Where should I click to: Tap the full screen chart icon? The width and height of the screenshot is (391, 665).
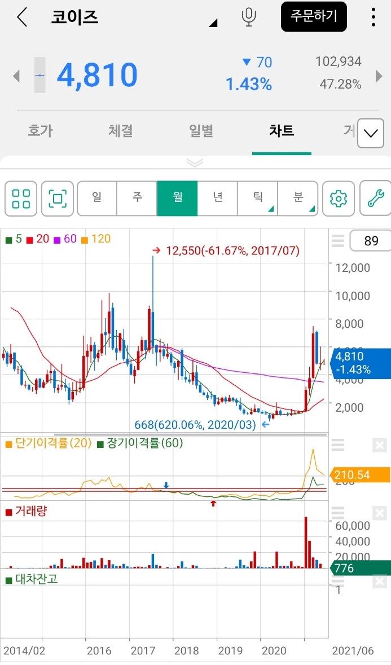click(x=58, y=199)
